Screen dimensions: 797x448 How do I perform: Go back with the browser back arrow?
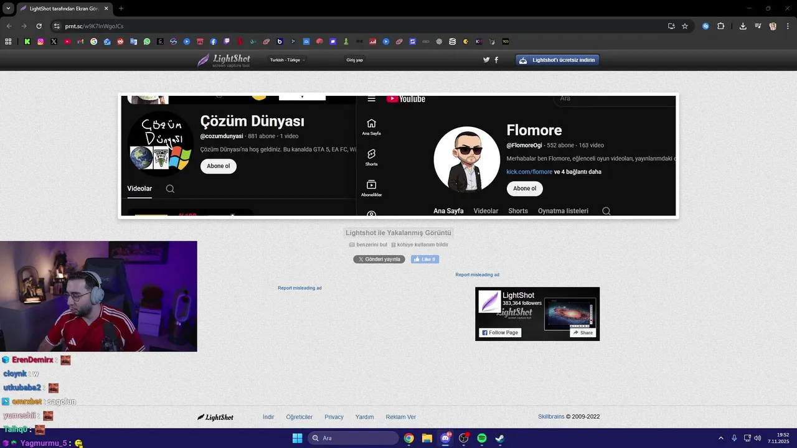coord(9,26)
